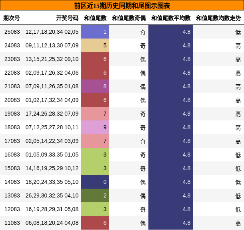
Task: Click the 开奖号码 column header
Action: pos(67,18)
